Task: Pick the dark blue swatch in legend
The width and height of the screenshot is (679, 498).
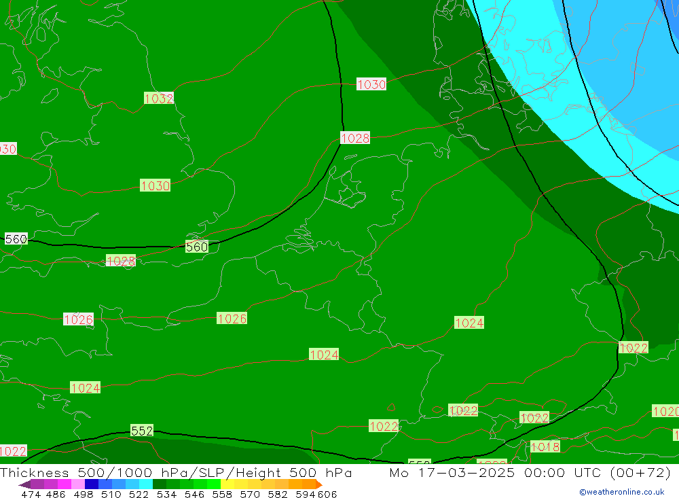Action: pos(92,484)
